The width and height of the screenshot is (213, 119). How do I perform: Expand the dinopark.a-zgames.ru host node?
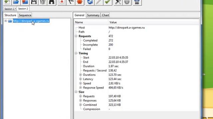(x=6, y=21)
